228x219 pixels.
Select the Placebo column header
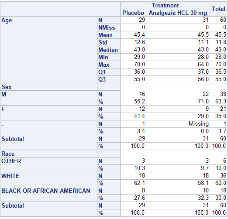133,13
